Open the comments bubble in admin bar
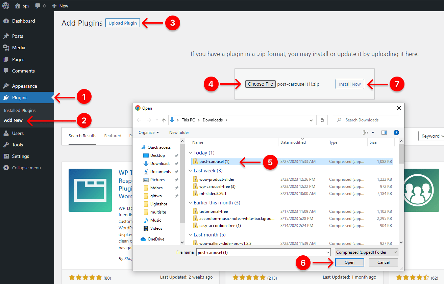This screenshot has height=284, width=444. 38,6
